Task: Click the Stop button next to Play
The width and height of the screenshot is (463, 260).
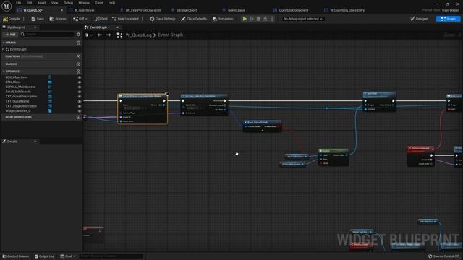Action: click(258, 19)
